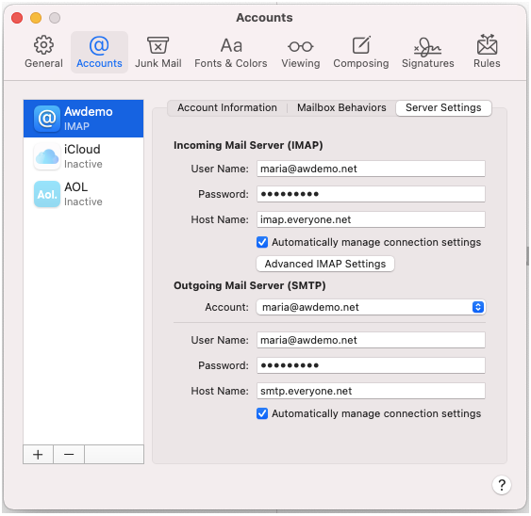Select the AOL inactive account
Image resolution: width=531 pixels, height=516 pixels.
(83, 194)
